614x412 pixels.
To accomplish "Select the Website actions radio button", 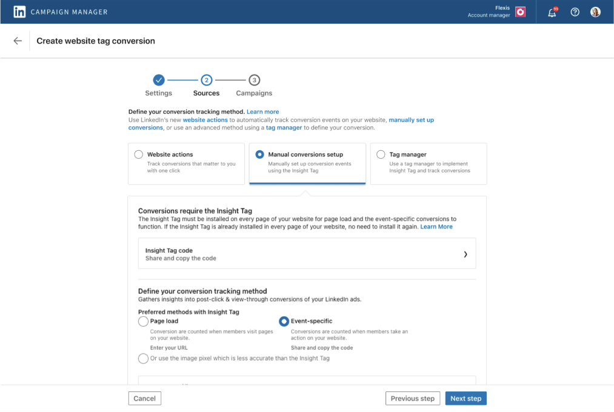I will click(x=139, y=154).
